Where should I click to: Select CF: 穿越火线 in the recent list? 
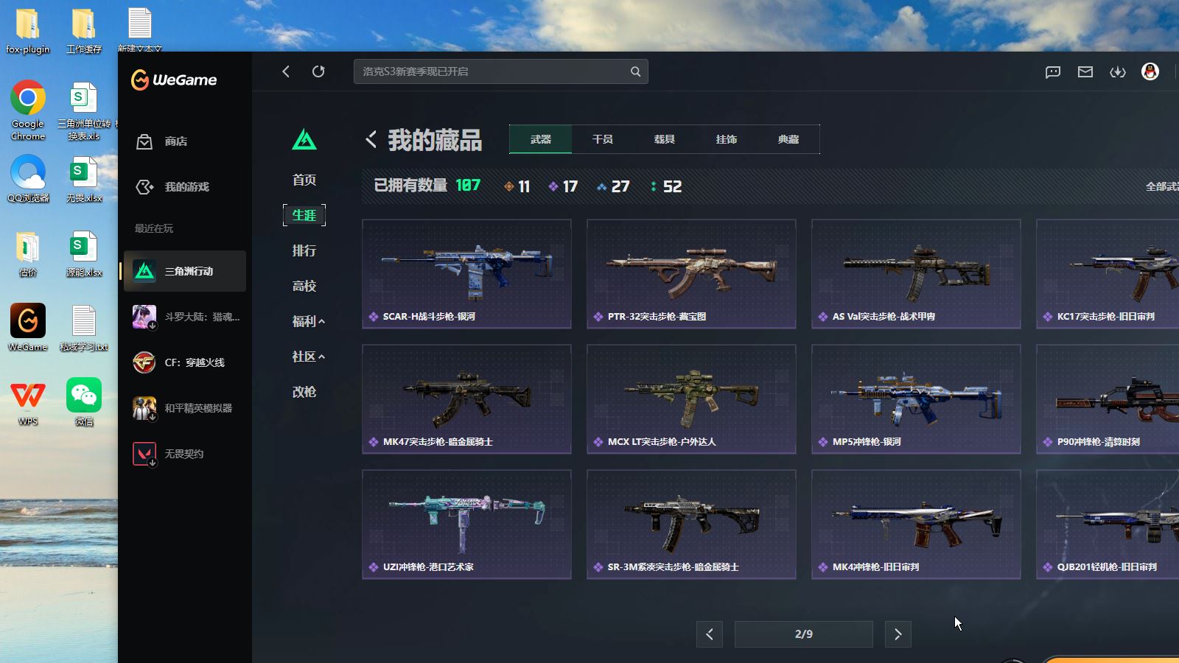tap(185, 362)
